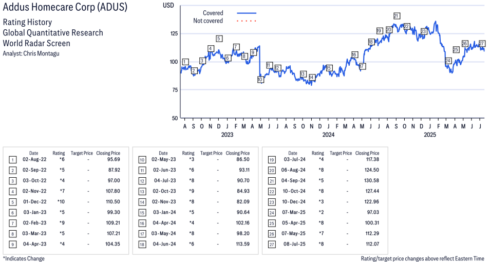Click chart marker 10 at May 2023 drop
Screen dimensions: 490x262
[x=260, y=80]
